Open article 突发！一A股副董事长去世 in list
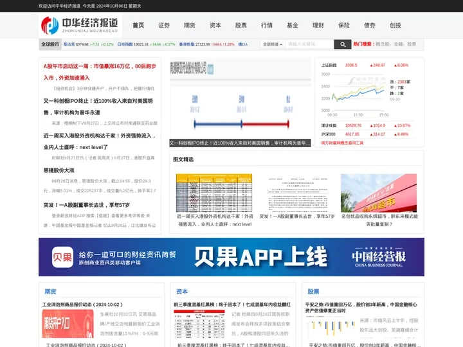This screenshot has height=347, width=463. [87, 205]
